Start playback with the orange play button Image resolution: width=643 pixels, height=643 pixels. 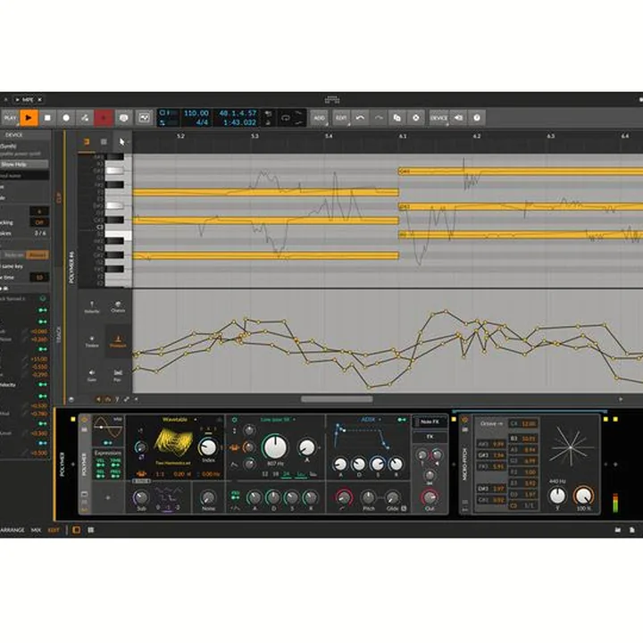point(29,118)
